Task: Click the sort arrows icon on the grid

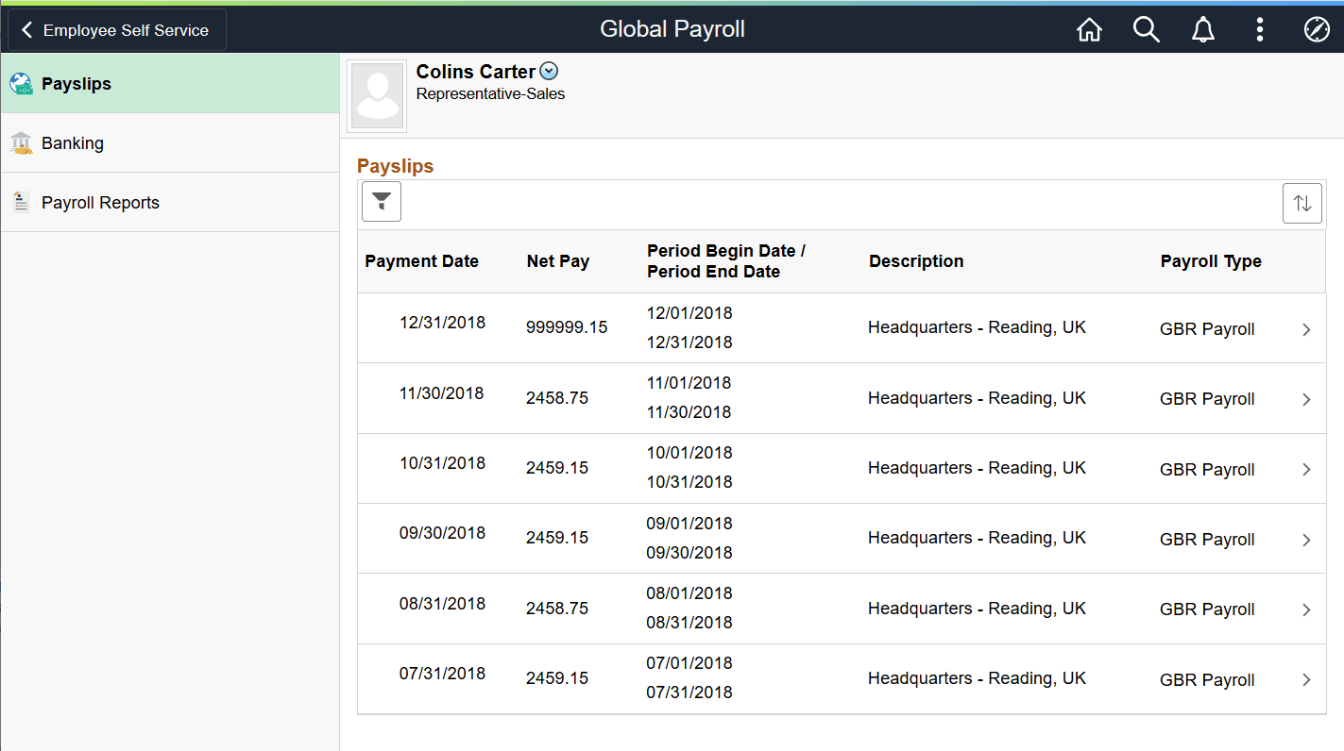Action: tap(1302, 203)
